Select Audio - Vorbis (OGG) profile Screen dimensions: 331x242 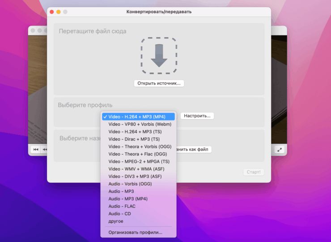click(x=138, y=184)
